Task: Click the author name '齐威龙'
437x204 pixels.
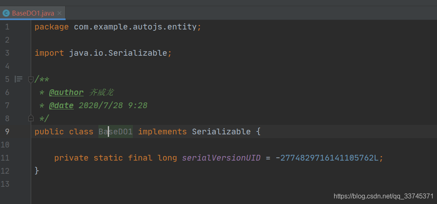Action: coord(101,93)
